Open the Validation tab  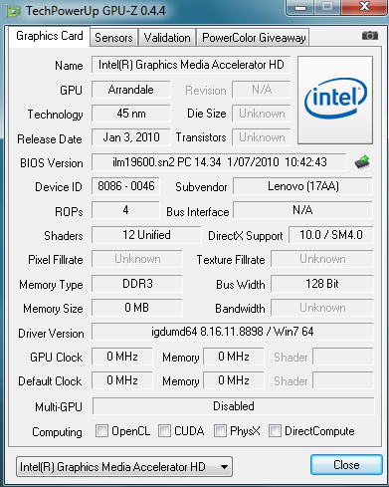(x=167, y=38)
